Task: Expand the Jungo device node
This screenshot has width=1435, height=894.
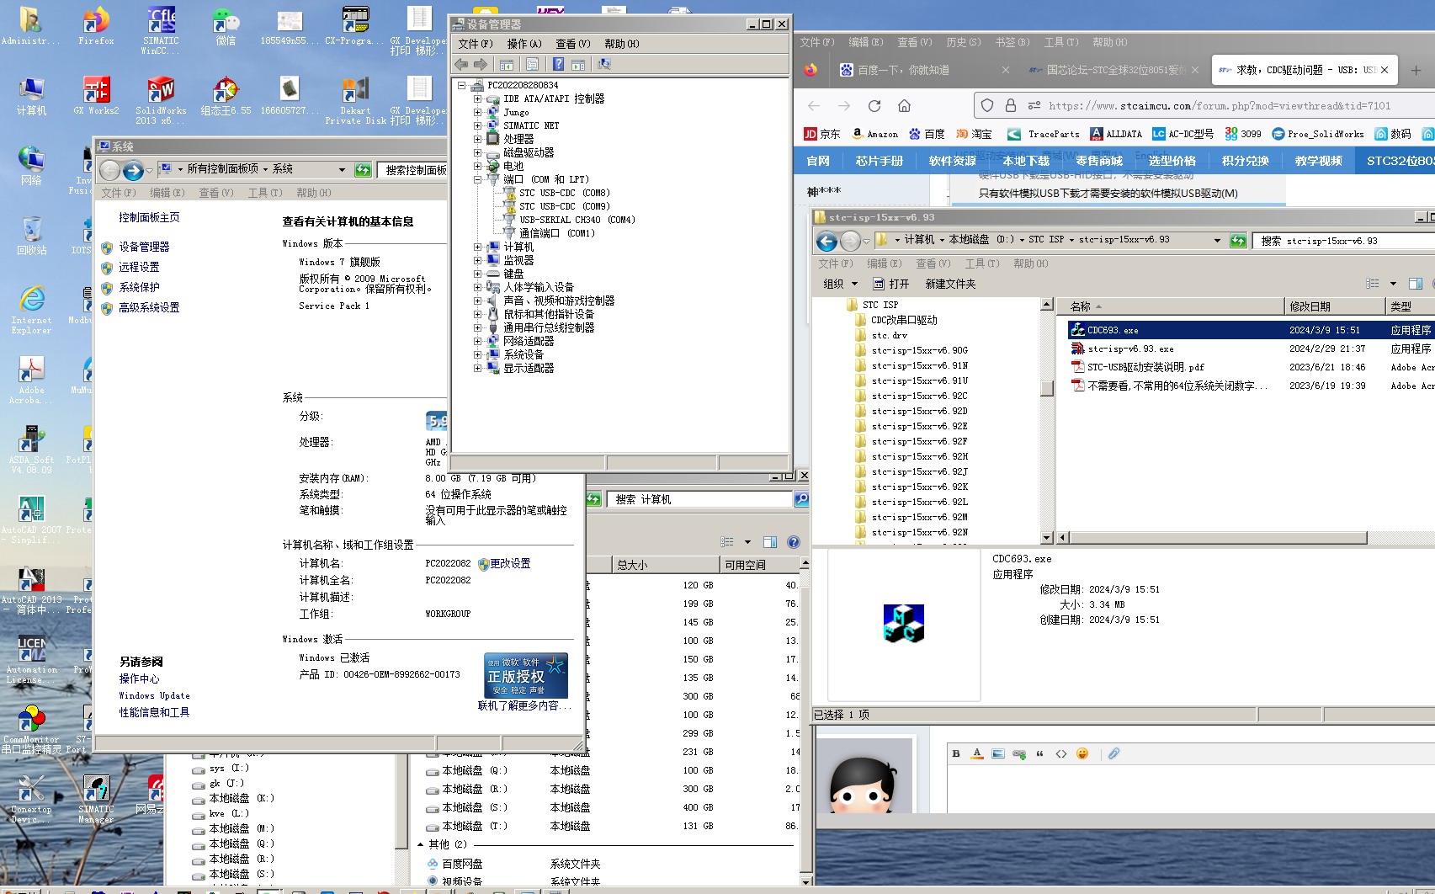Action: 478,112
